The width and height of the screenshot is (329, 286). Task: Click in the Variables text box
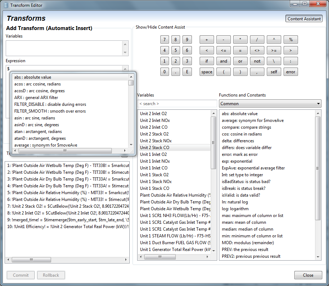64,48
